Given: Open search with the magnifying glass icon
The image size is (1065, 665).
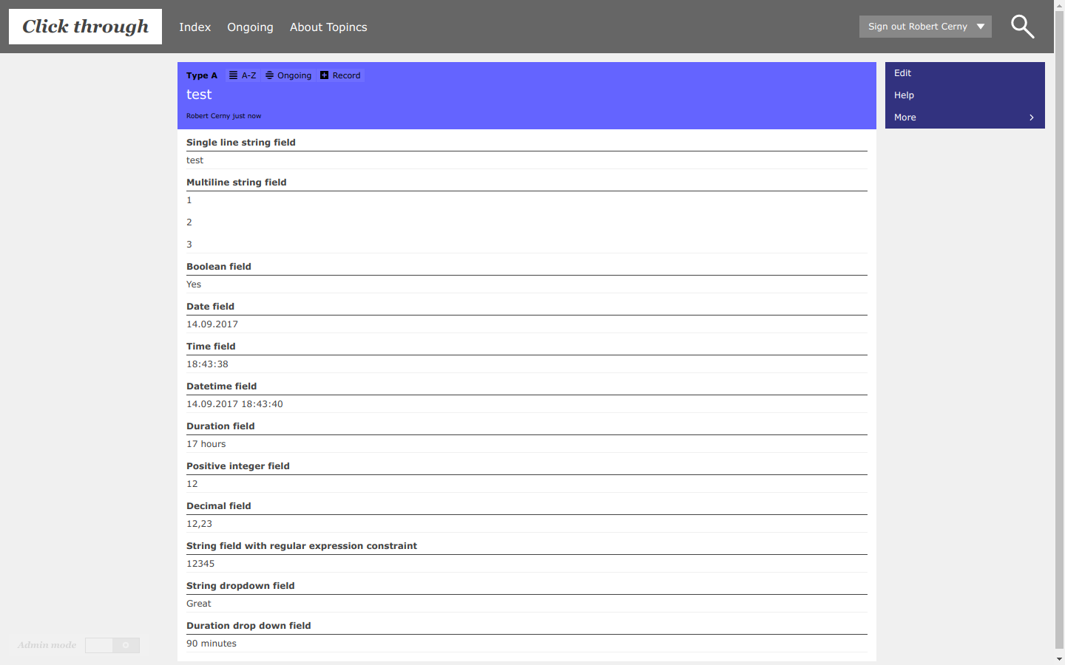Looking at the screenshot, I should pos(1022,27).
